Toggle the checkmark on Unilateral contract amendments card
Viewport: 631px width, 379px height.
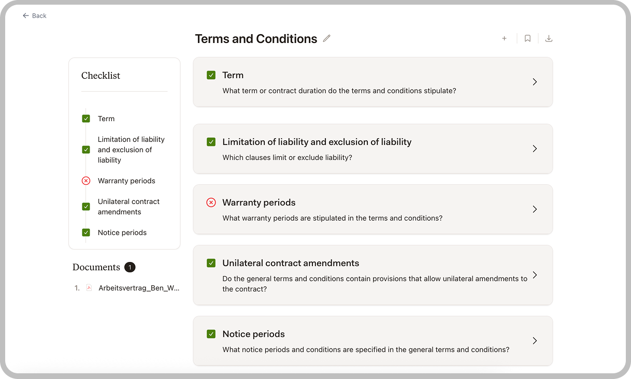(x=211, y=263)
